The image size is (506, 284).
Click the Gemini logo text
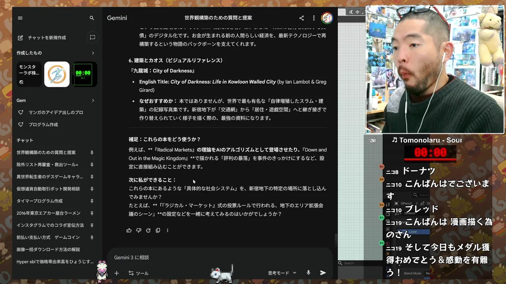point(117,18)
